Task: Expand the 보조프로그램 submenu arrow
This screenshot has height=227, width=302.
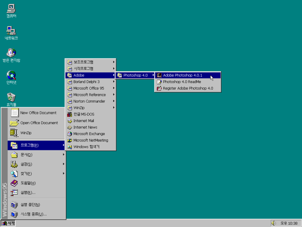Action: [114, 62]
